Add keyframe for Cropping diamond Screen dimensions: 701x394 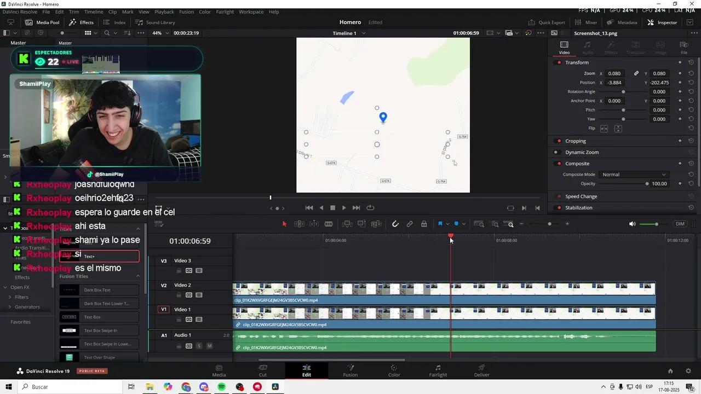pyautogui.click(x=680, y=141)
